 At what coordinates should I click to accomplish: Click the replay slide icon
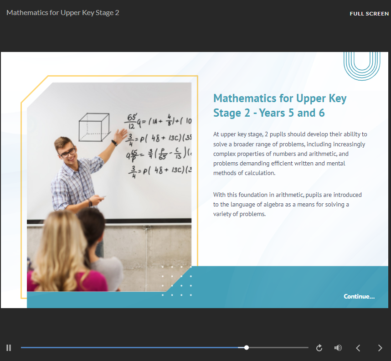[x=319, y=348]
